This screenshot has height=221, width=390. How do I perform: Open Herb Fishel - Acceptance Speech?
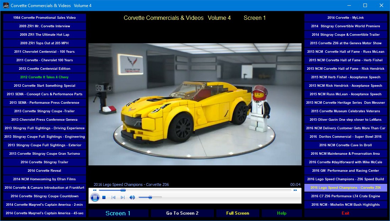coord(346,77)
